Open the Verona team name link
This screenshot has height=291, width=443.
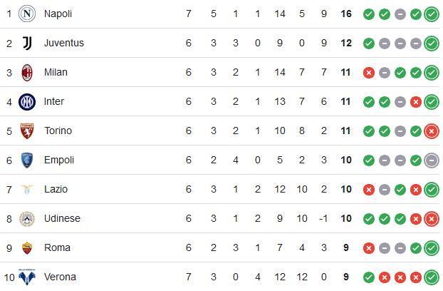(60, 277)
